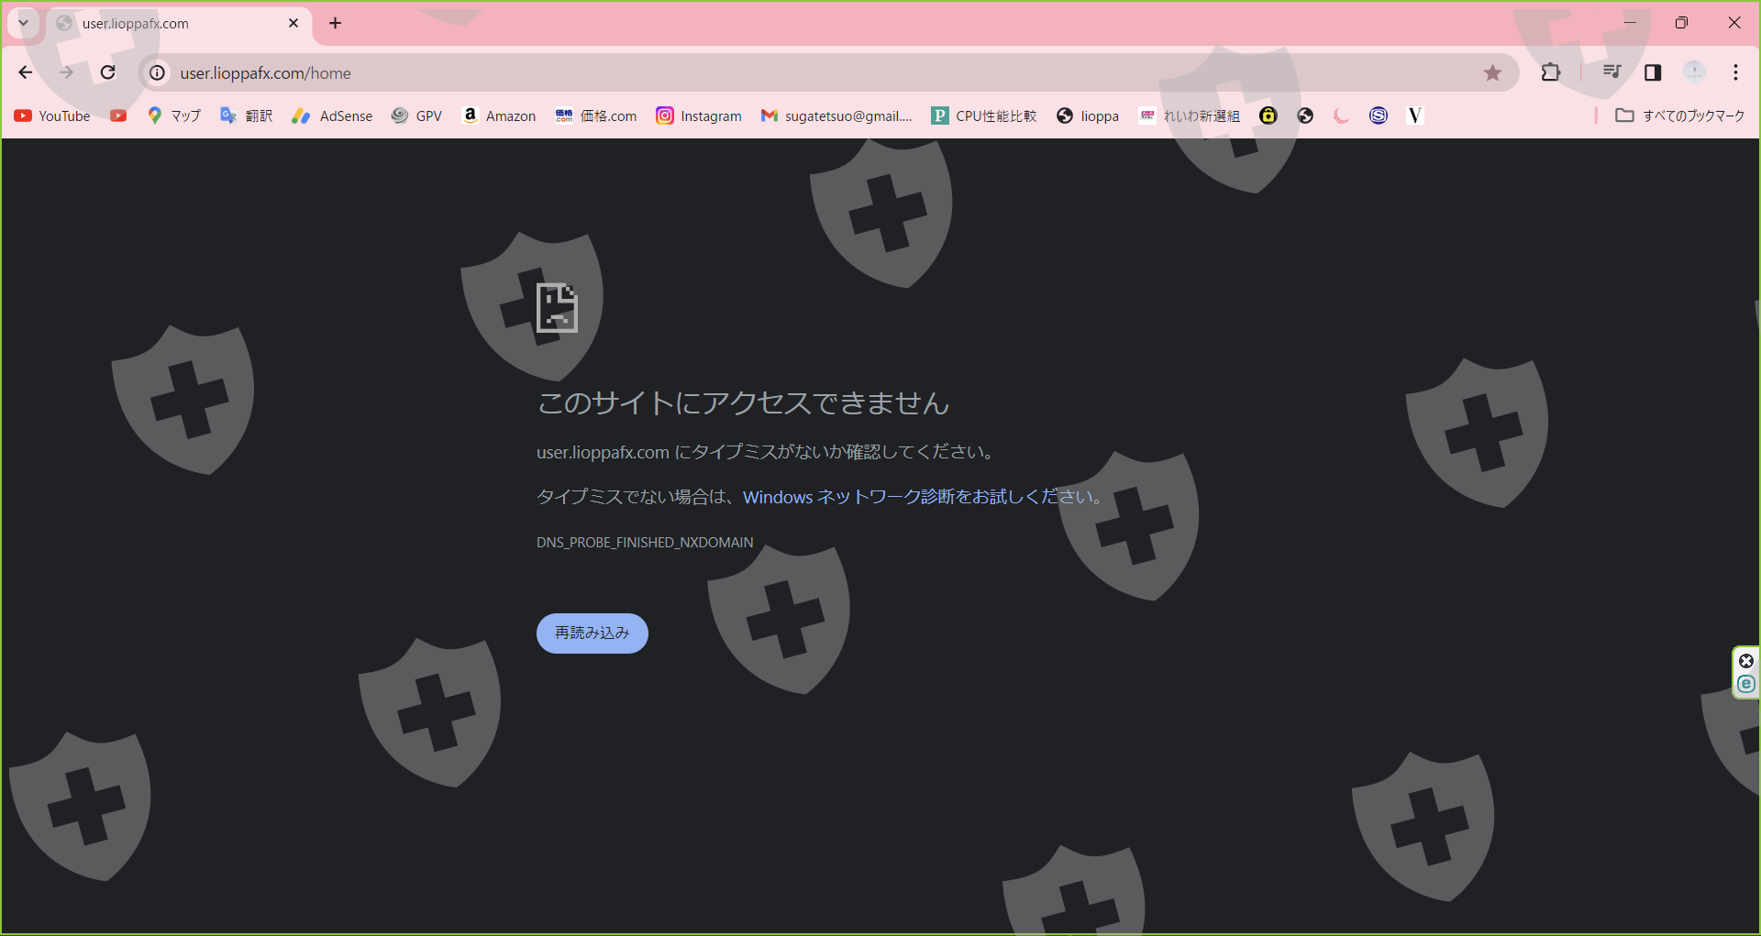This screenshot has width=1761, height=936.
Task: Open the Chrome profile avatar
Action: coord(1694,72)
